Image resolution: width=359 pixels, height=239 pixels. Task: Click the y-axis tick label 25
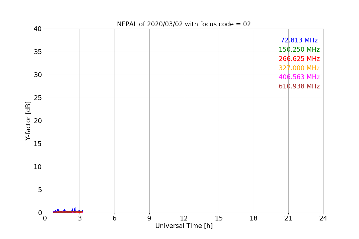37,98
